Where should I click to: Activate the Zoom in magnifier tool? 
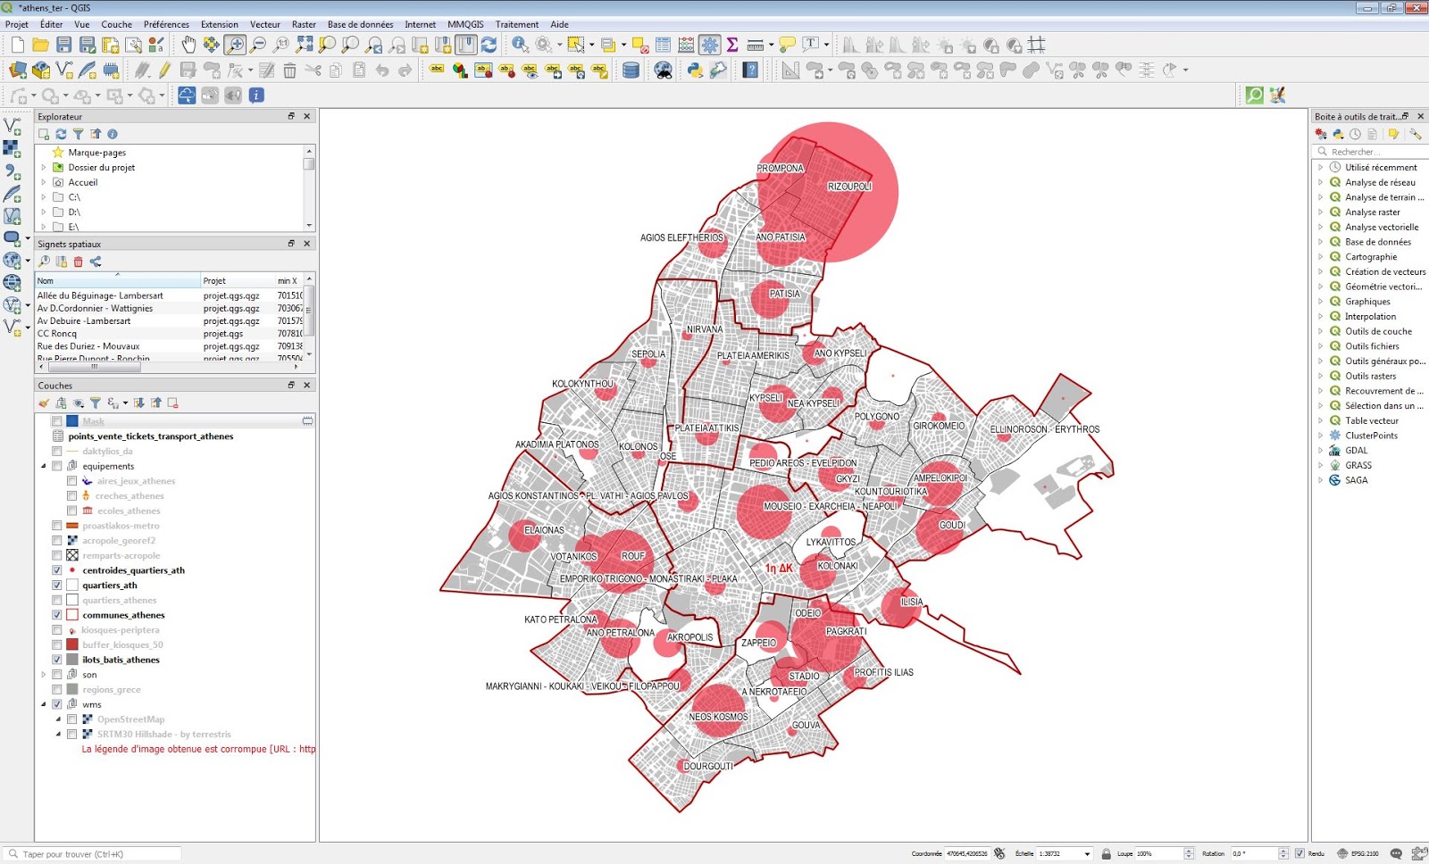(x=235, y=45)
